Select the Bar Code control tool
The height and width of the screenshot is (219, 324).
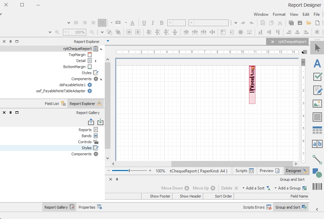(x=317, y=186)
